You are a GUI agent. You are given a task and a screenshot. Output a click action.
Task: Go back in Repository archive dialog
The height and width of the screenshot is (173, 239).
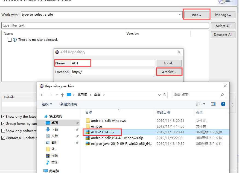point(42,95)
